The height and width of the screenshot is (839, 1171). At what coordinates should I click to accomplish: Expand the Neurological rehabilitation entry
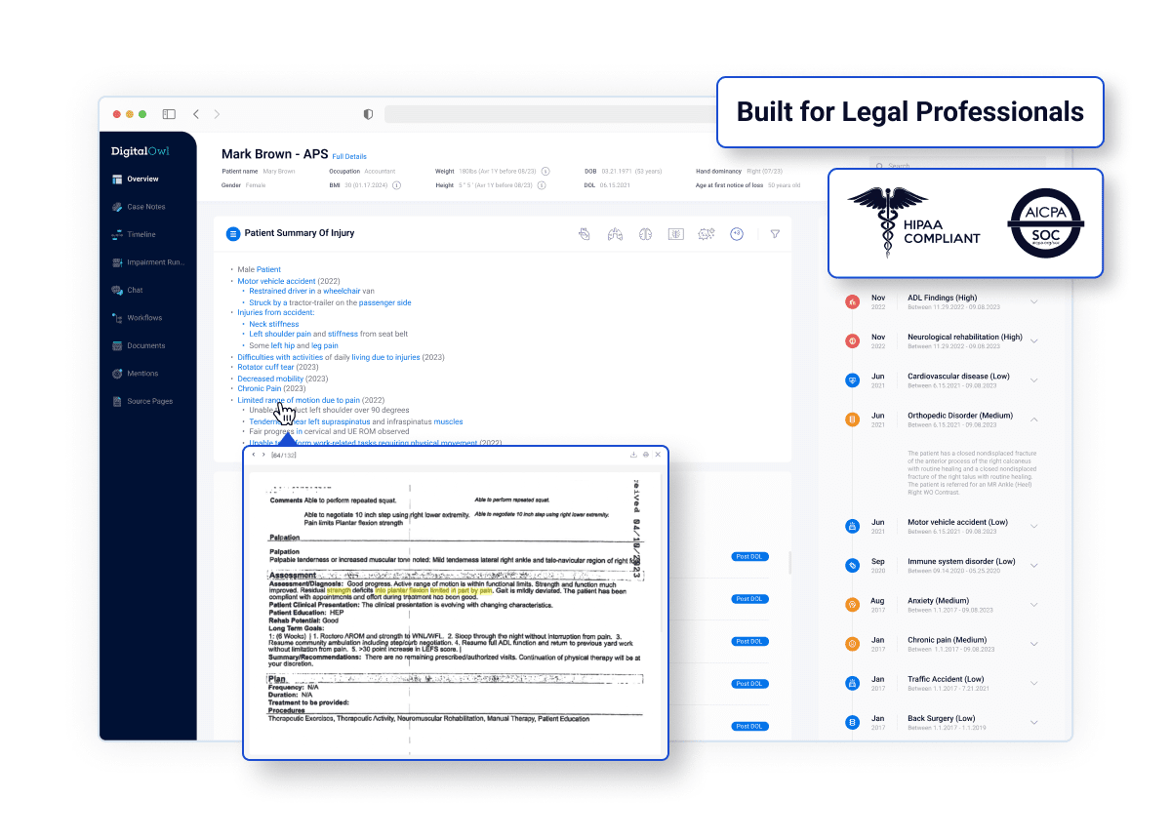[1034, 341]
